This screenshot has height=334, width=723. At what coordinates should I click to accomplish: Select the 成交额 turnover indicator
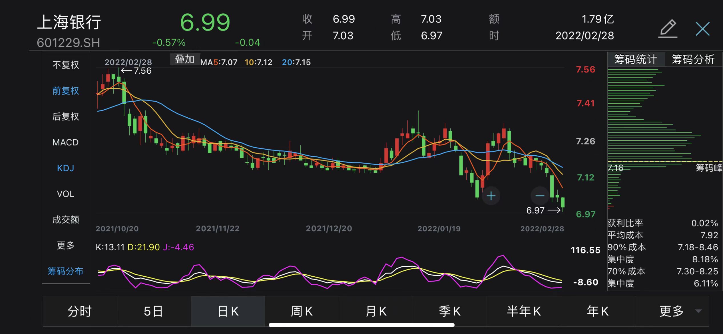66,220
